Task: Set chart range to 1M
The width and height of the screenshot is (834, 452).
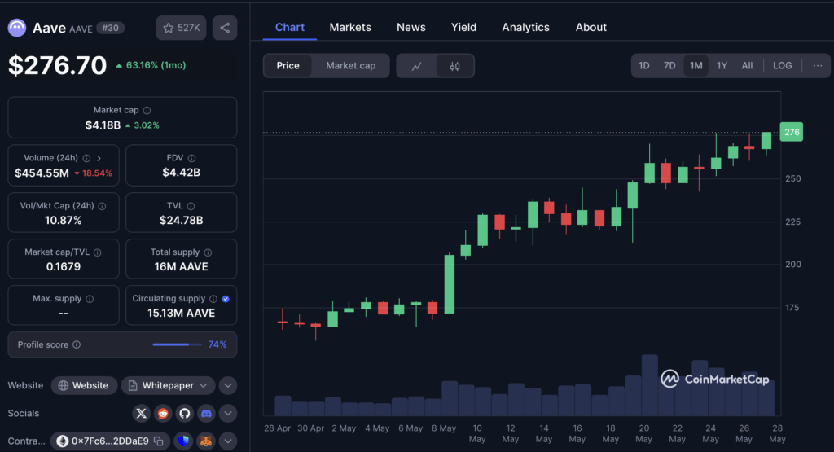Action: (x=696, y=65)
